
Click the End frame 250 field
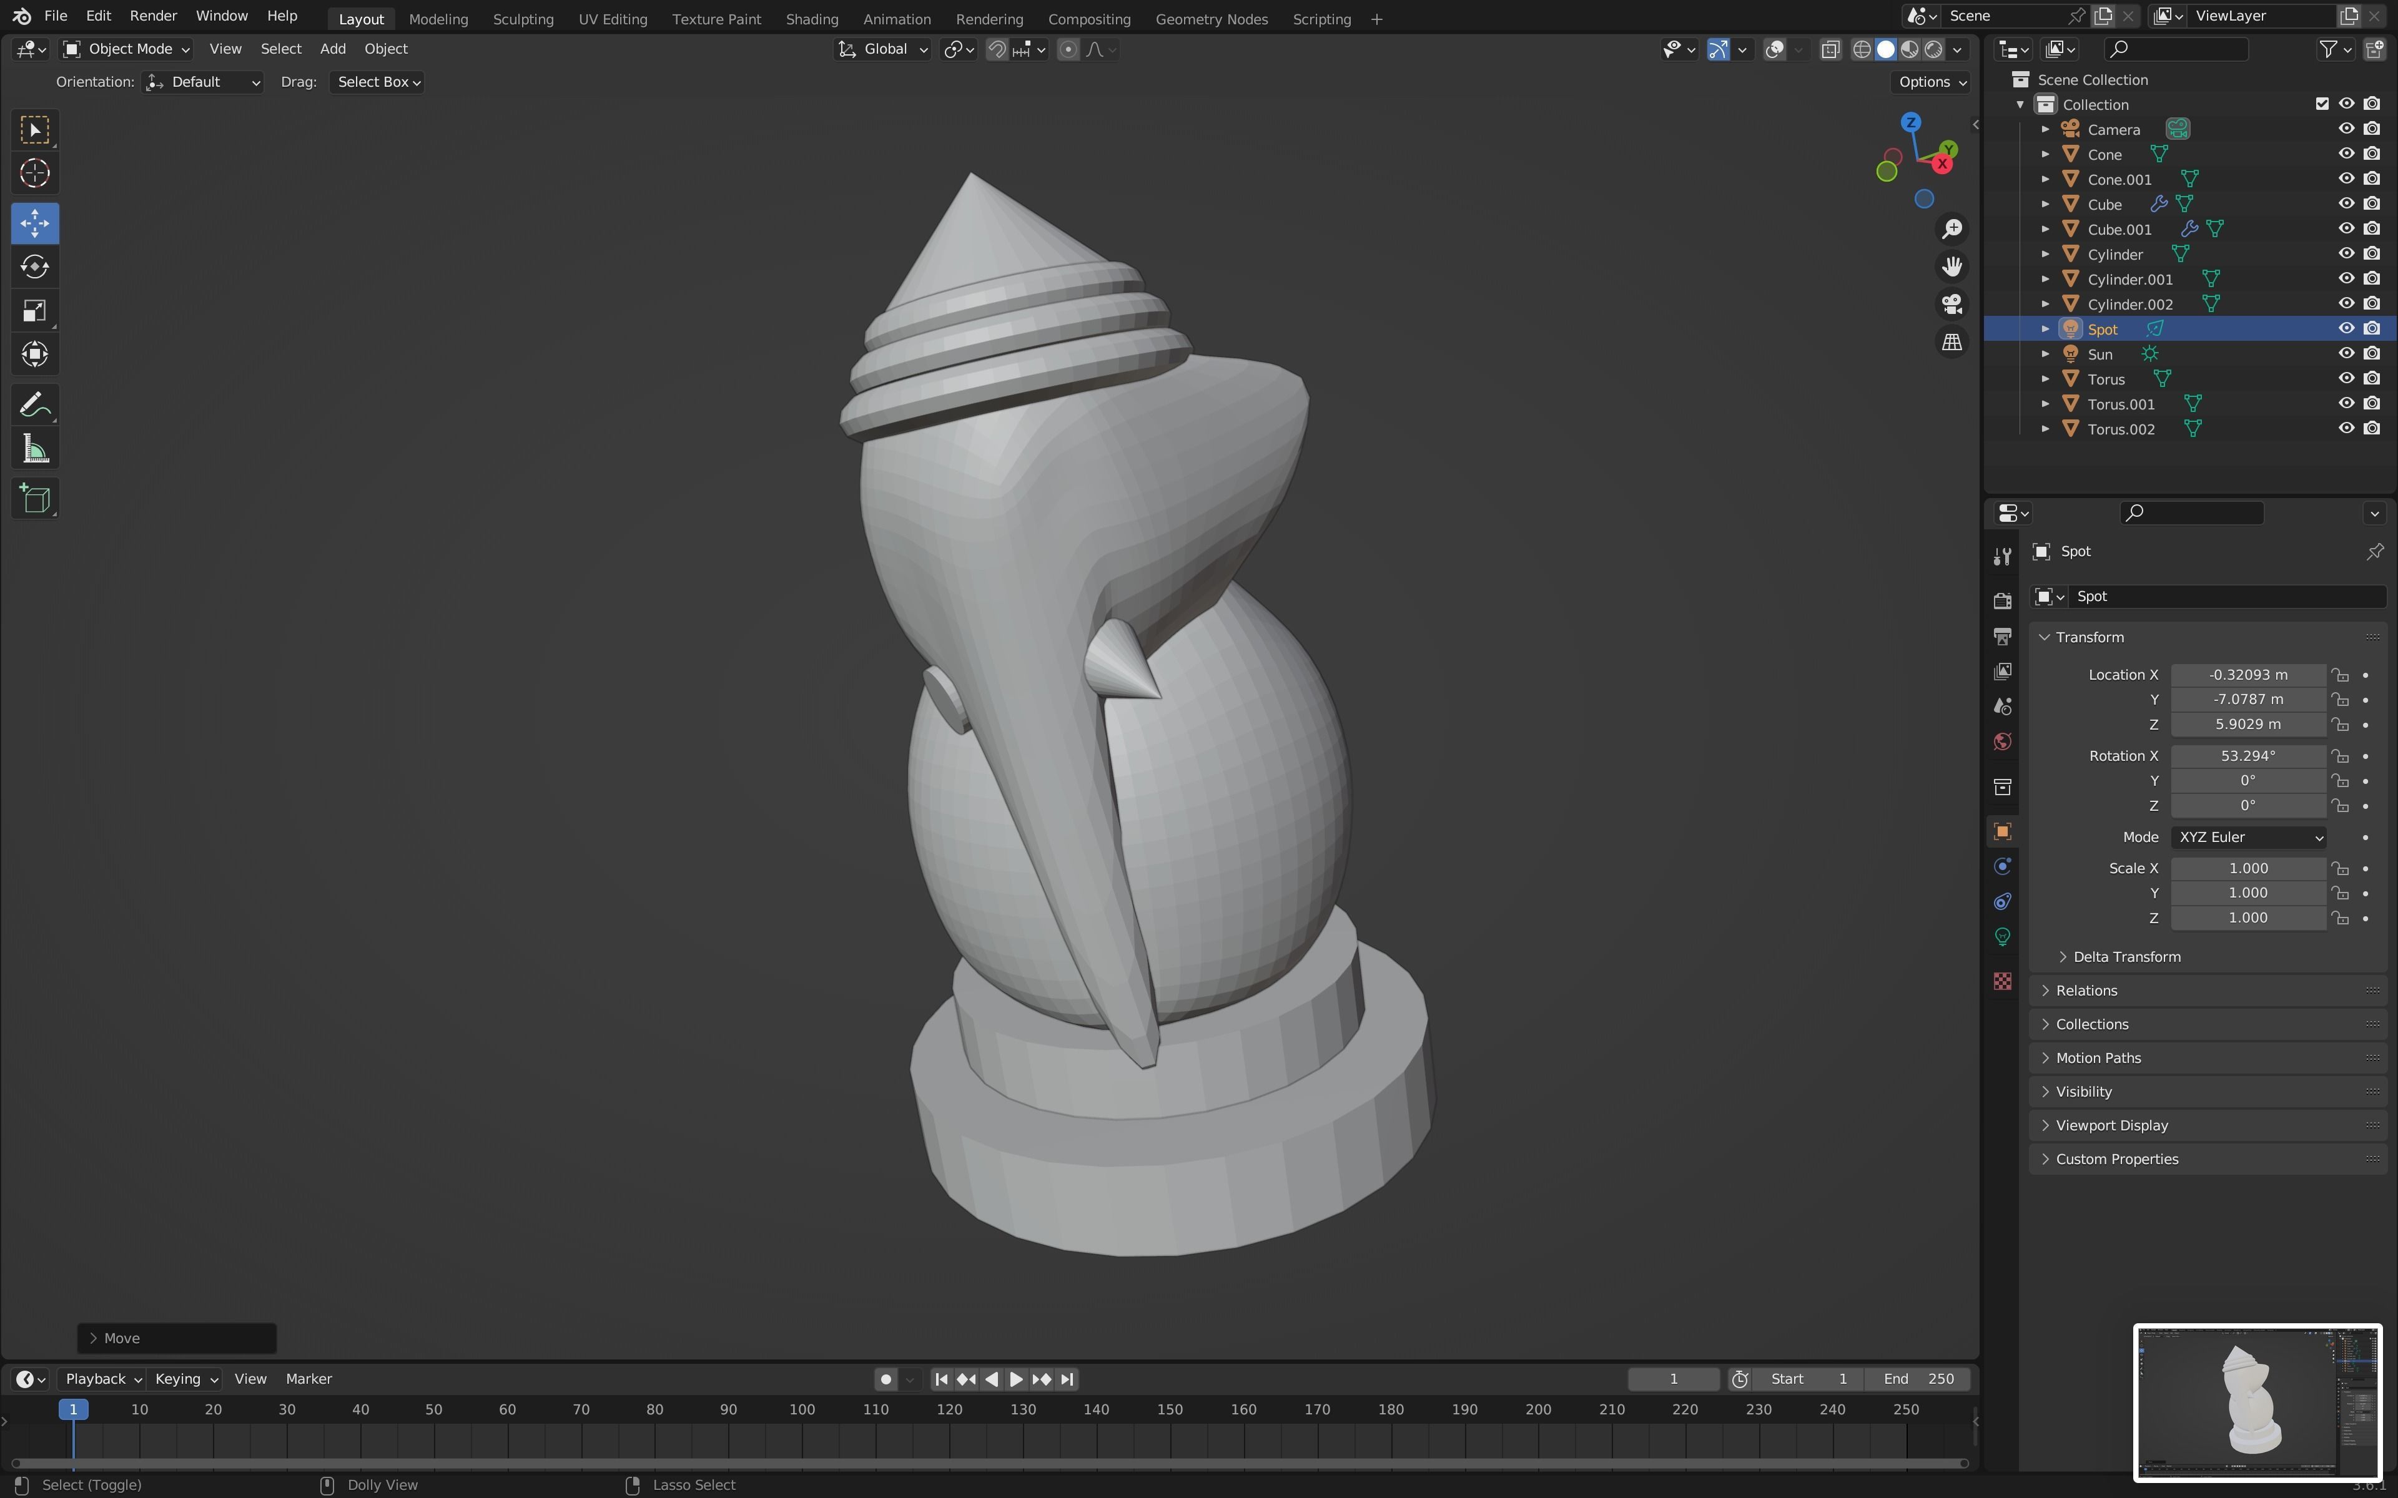(1918, 1379)
